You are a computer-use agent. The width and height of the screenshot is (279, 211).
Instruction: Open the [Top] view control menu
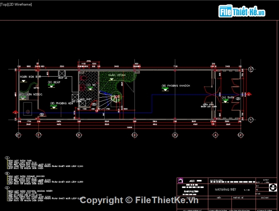tap(3, 4)
